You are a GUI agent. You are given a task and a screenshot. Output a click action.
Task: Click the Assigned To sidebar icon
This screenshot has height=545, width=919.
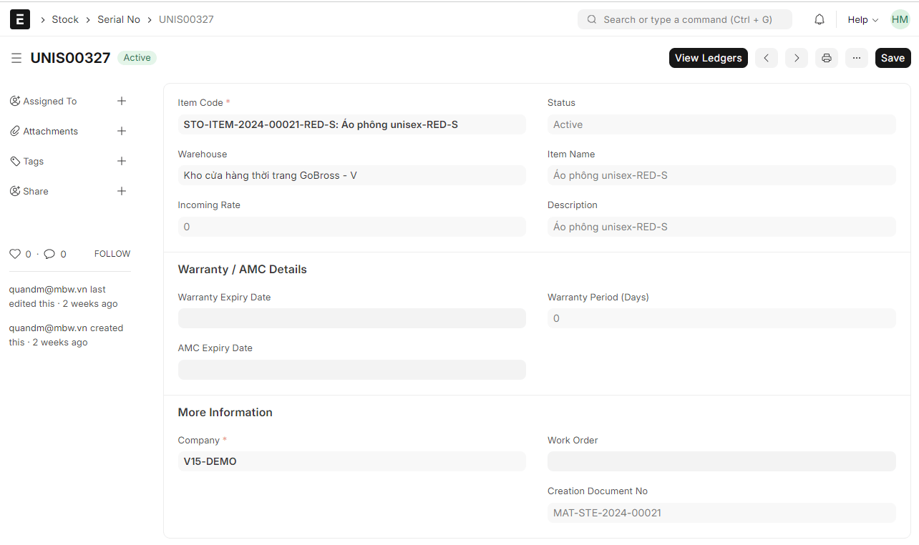click(x=15, y=101)
